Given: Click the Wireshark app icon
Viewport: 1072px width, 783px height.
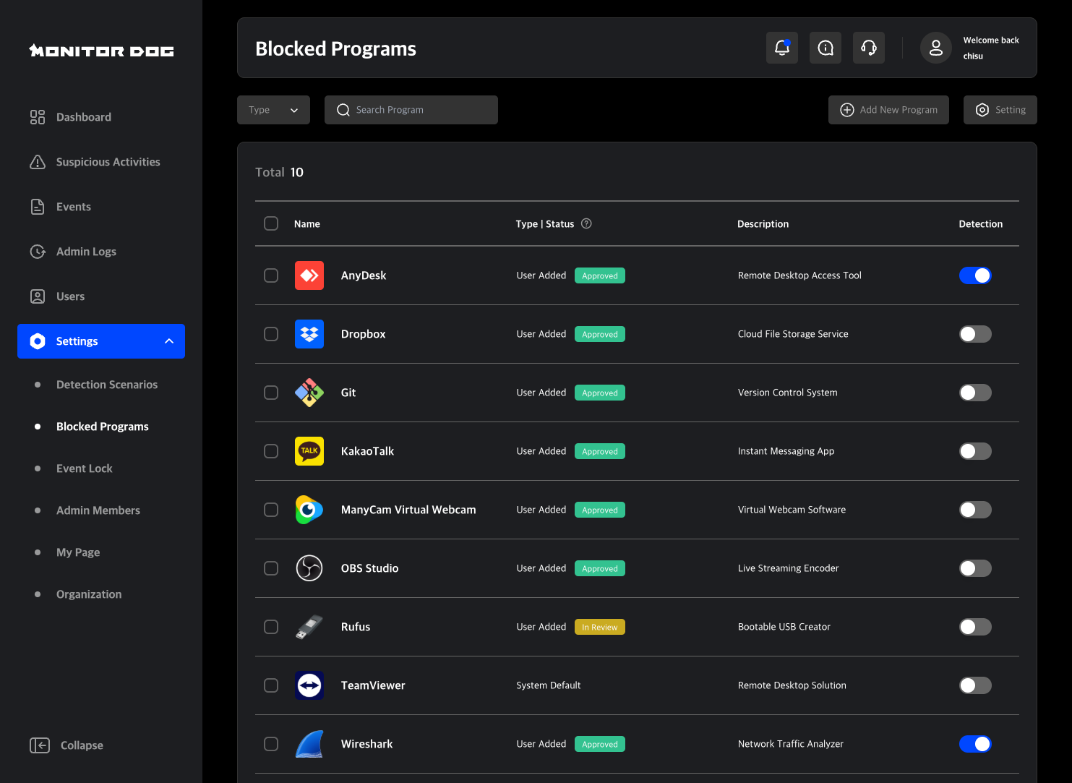Looking at the screenshot, I should (309, 743).
